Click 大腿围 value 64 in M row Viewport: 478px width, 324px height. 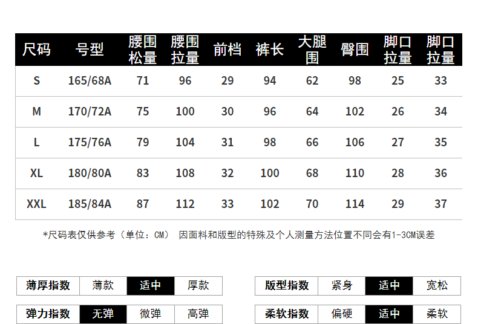pyautogui.click(x=312, y=112)
